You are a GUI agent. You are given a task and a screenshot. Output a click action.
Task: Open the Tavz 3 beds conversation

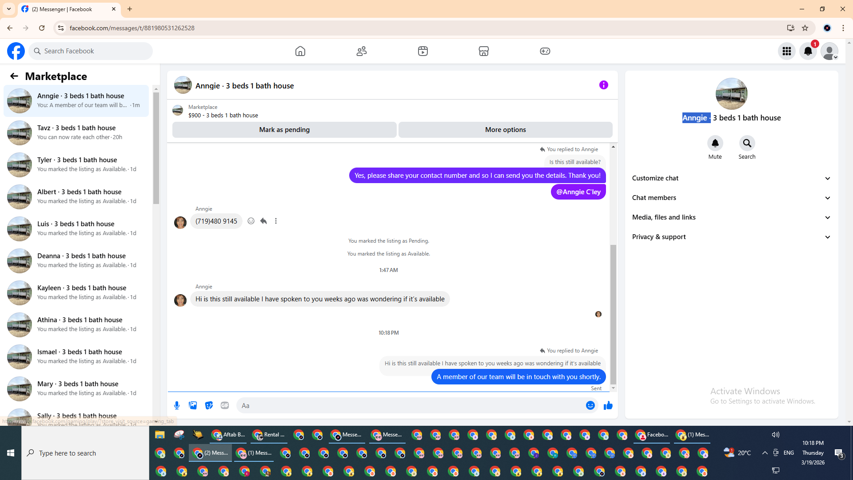click(x=76, y=132)
